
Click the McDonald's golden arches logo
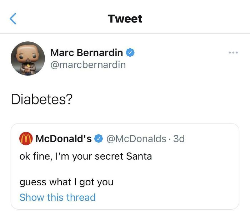click(x=25, y=139)
